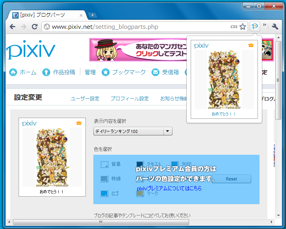Show hidden extensions with the chevron
The height and width of the screenshot is (229, 286).
click(x=265, y=26)
